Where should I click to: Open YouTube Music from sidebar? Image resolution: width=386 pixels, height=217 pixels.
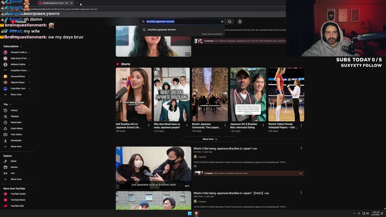[18, 200]
